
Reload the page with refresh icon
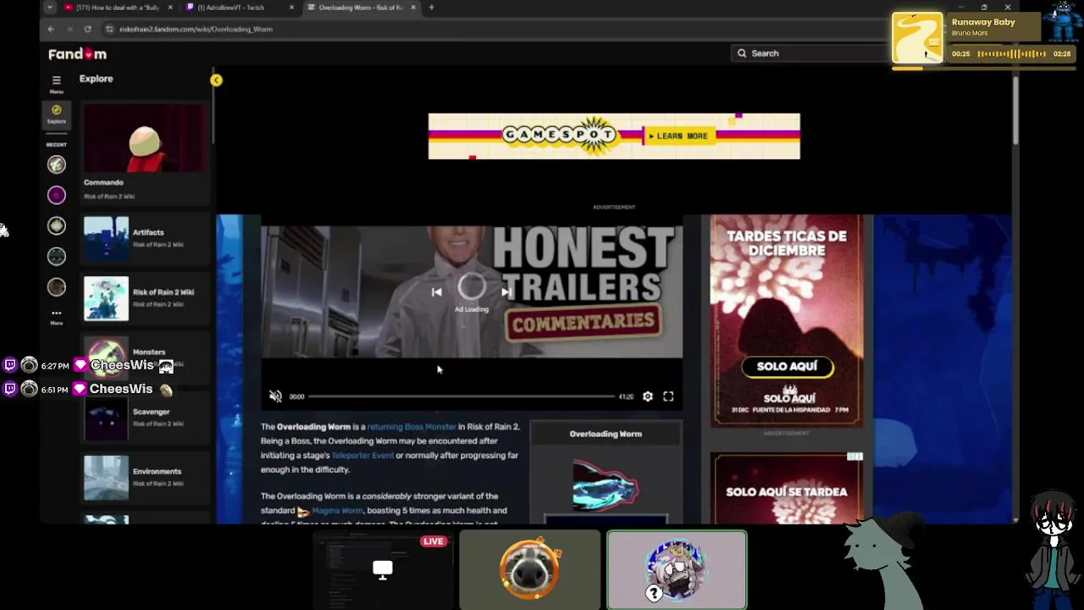pyautogui.click(x=87, y=29)
